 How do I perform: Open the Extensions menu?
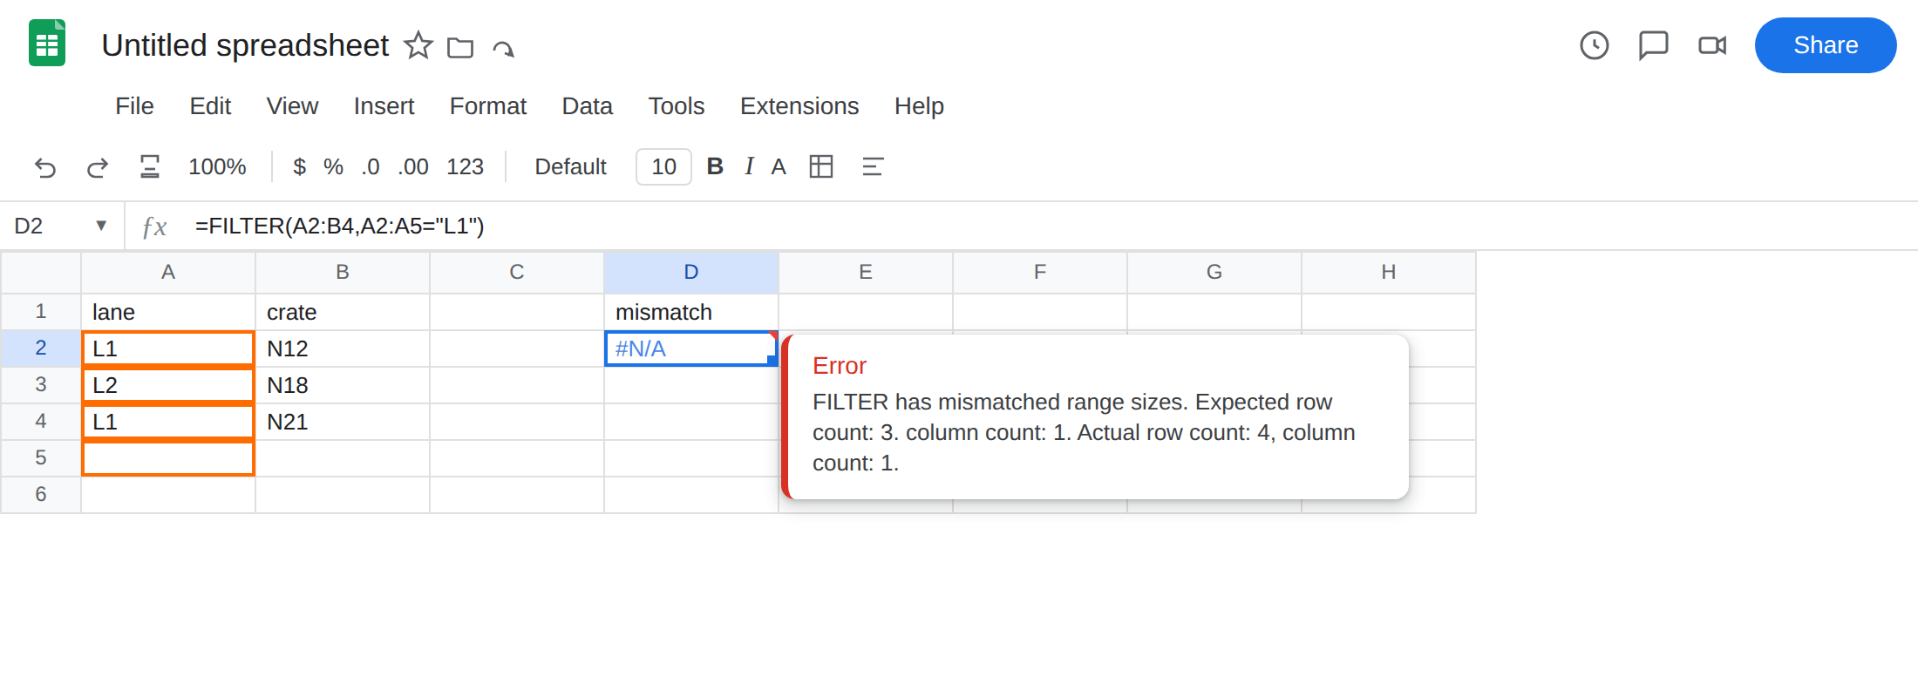(799, 105)
